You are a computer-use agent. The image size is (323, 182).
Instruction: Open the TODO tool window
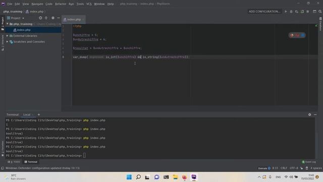[14, 162]
